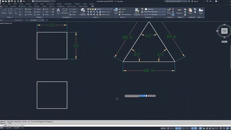Click the Scale tool
This screenshot has width=231, height=130.
[x=37, y=14]
